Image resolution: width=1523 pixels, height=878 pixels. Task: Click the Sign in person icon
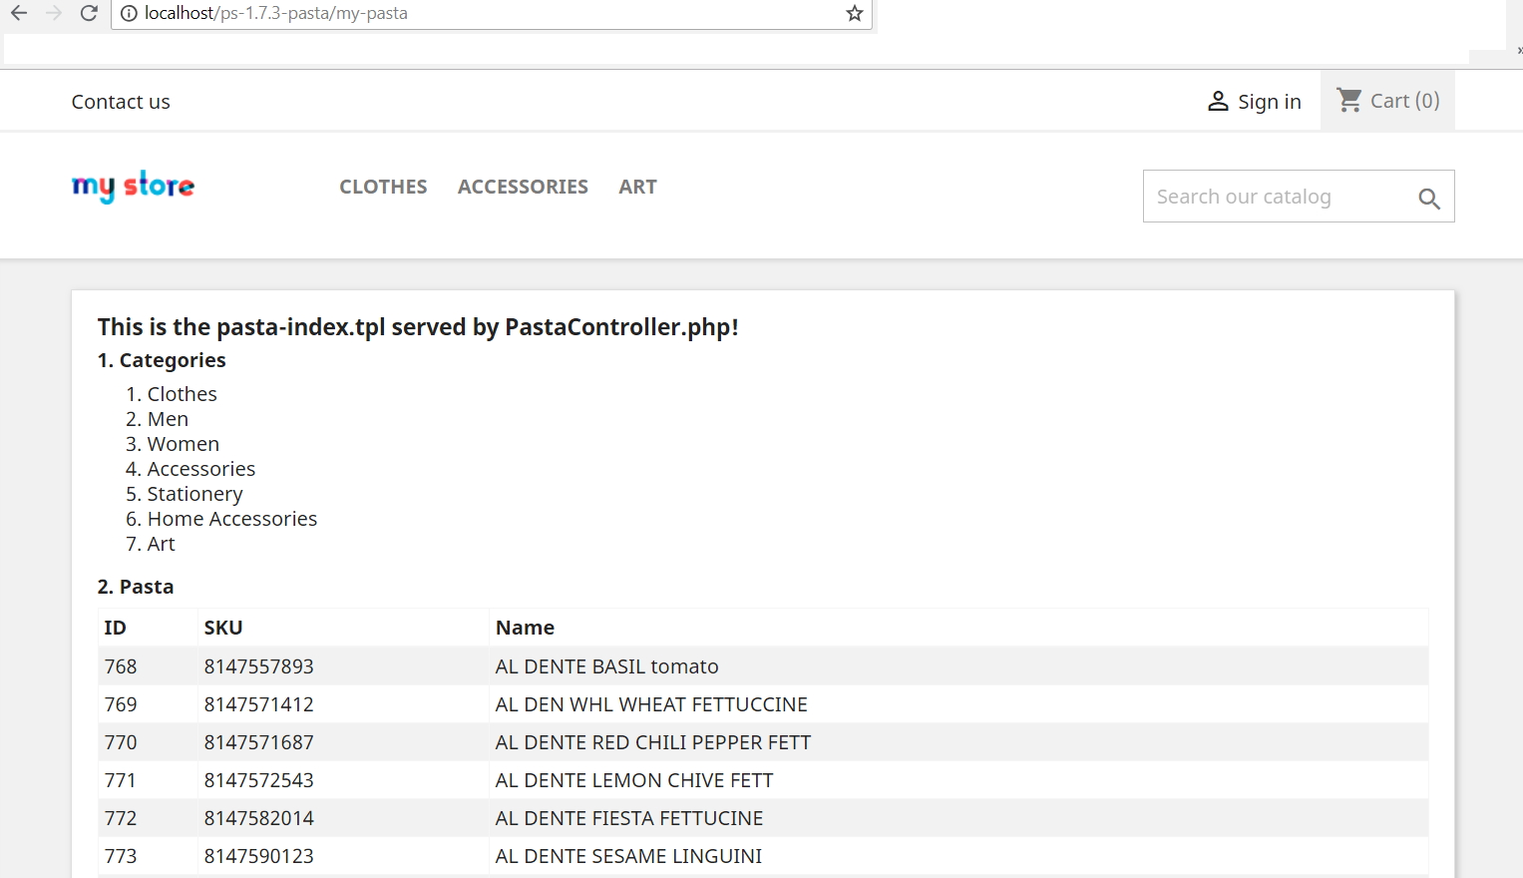point(1218,102)
